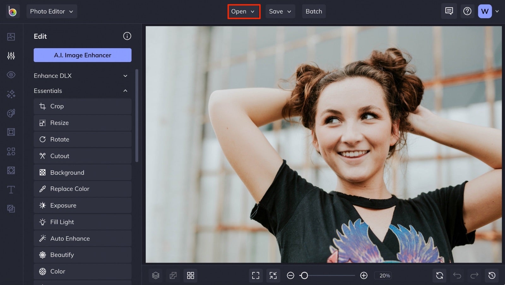Image resolution: width=505 pixels, height=285 pixels.
Task: Open the Graphics shapes icon
Action: click(11, 151)
